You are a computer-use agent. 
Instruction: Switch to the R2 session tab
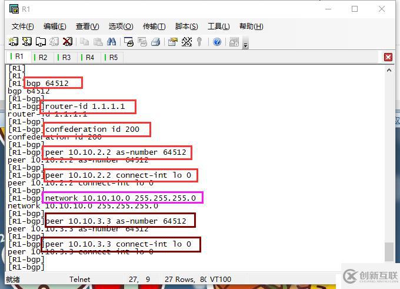click(42, 58)
